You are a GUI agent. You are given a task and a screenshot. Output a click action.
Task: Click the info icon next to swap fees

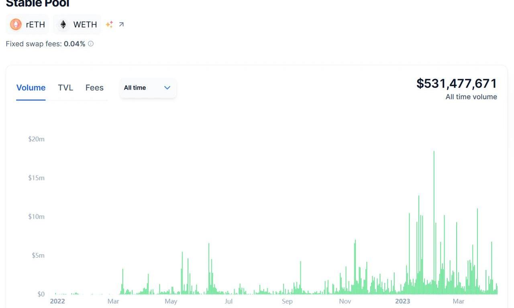pyautogui.click(x=91, y=44)
